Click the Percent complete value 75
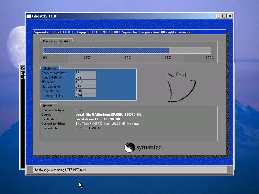This screenshot has width=259, height=194. 86,73
